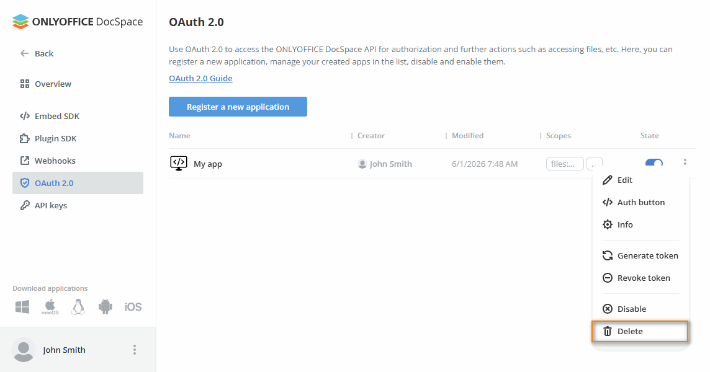Click the files scope tag
Viewport: 710px width, 372px height.
(565, 164)
